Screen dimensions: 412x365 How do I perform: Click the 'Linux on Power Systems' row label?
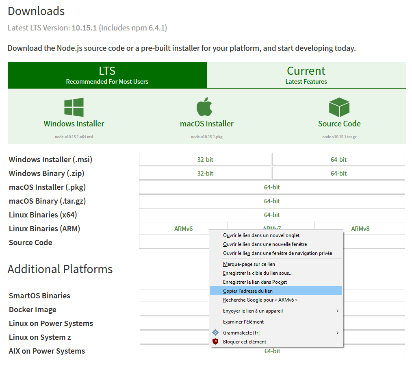pyautogui.click(x=51, y=323)
